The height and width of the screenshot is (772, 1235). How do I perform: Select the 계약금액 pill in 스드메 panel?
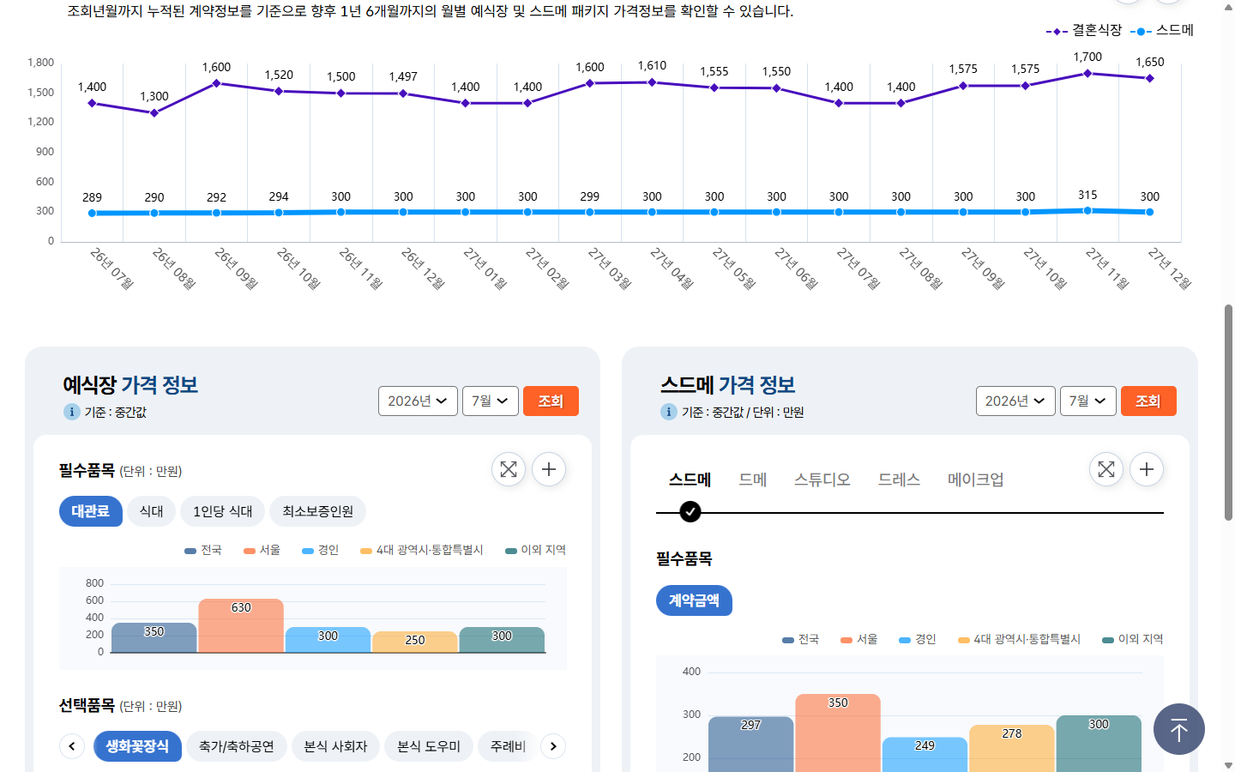click(x=695, y=600)
